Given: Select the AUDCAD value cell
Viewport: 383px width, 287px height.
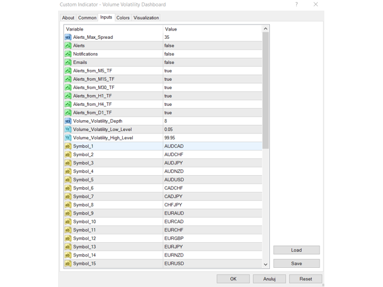Looking at the screenshot, I should point(212,146).
